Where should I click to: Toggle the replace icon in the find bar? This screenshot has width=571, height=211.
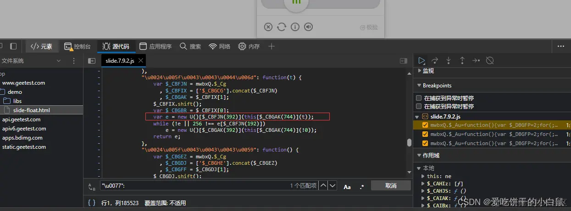click(x=92, y=186)
